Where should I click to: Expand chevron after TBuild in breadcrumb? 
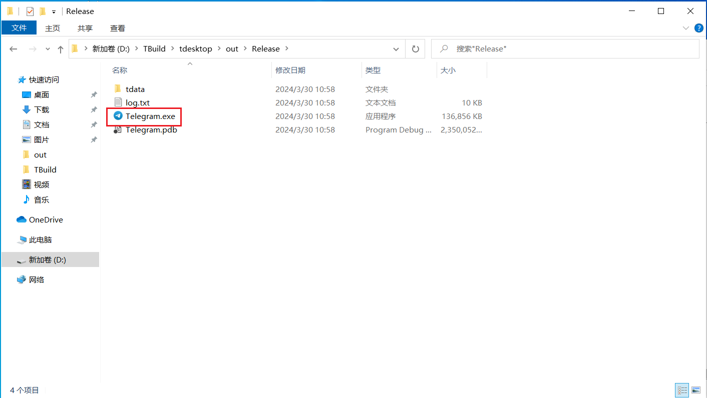coord(173,49)
